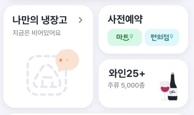Screen dimensions: 194x115
Task: Tap the 주류 5,000종 subtitle
Action: (x=126, y=85)
